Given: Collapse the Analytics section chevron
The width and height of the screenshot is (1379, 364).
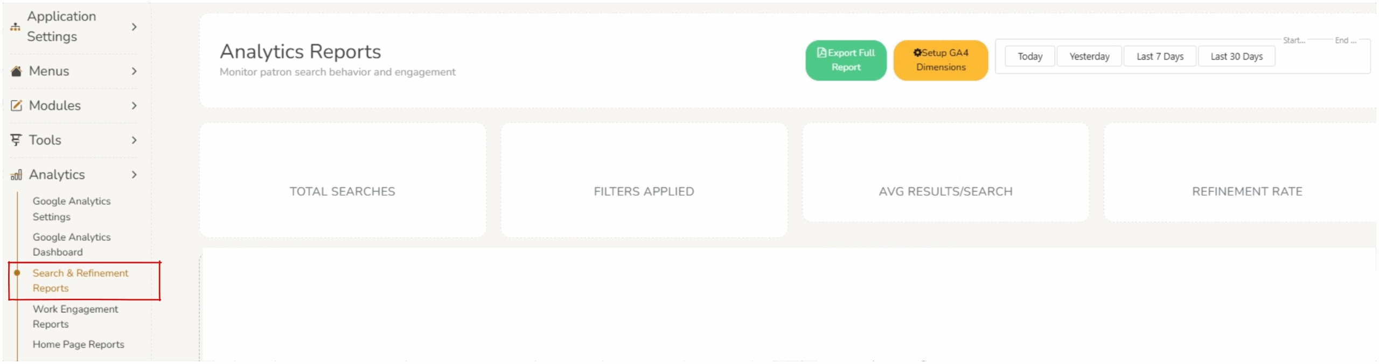Looking at the screenshot, I should [134, 175].
